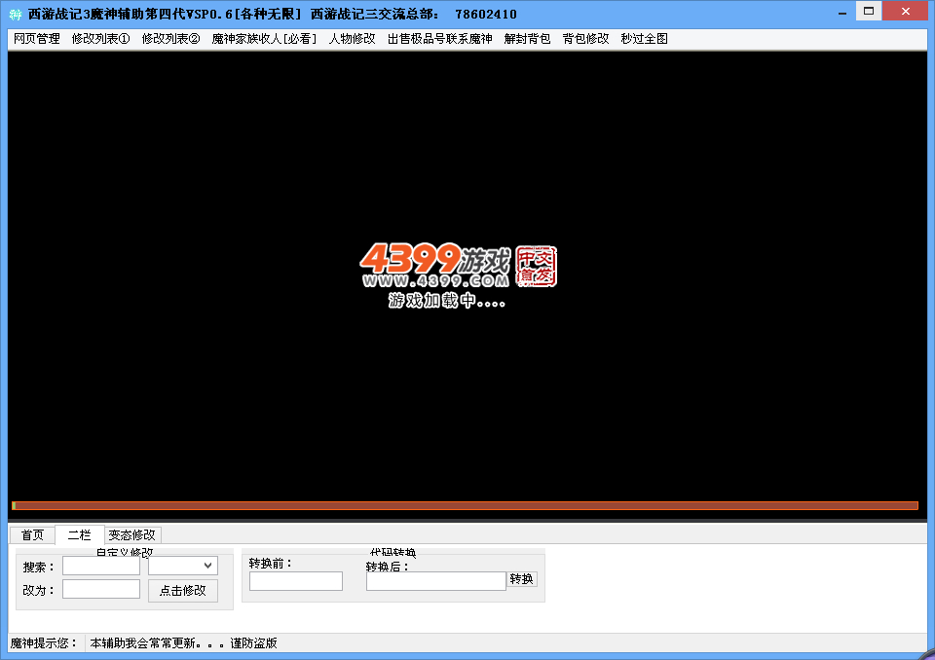Click the app icon in the title bar
The height and width of the screenshot is (660, 935).
coord(15,14)
